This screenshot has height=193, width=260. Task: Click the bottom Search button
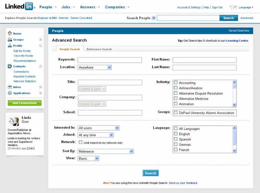pos(150,173)
